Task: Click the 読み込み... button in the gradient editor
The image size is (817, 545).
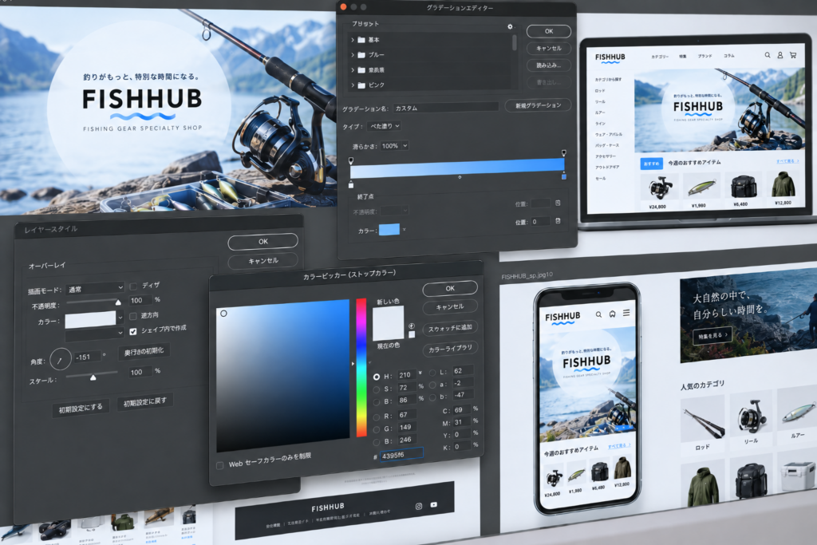Action: pos(549,65)
